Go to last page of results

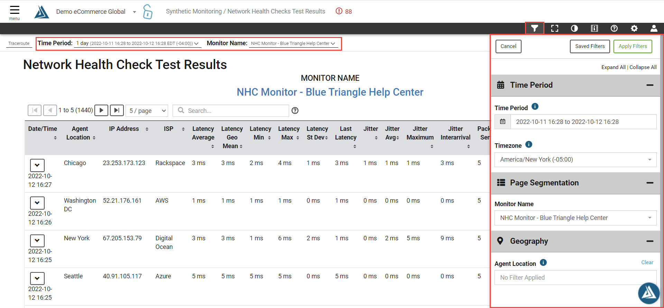117,110
